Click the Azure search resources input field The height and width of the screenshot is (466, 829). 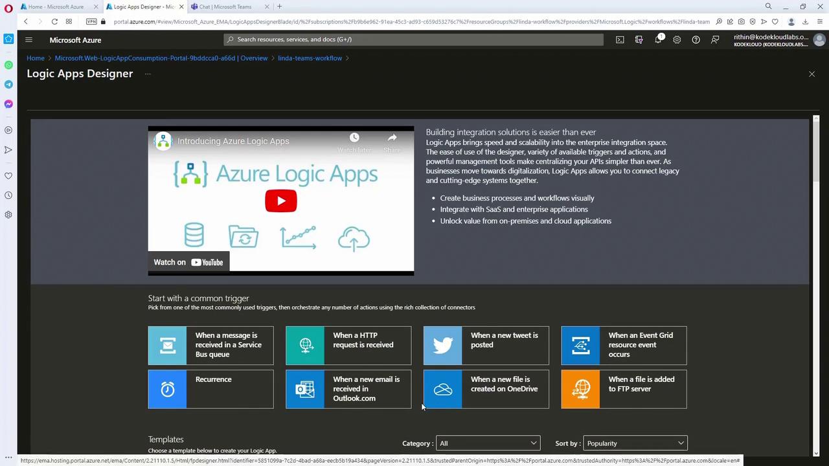(414, 39)
